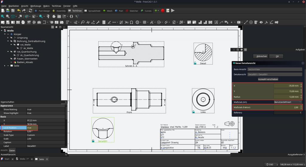Click the camera active view icon
This screenshot has width=306, height=167.
coord(39,22)
